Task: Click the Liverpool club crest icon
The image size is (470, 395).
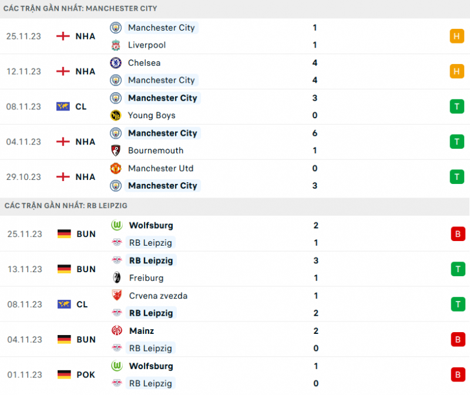Action: click(116, 45)
